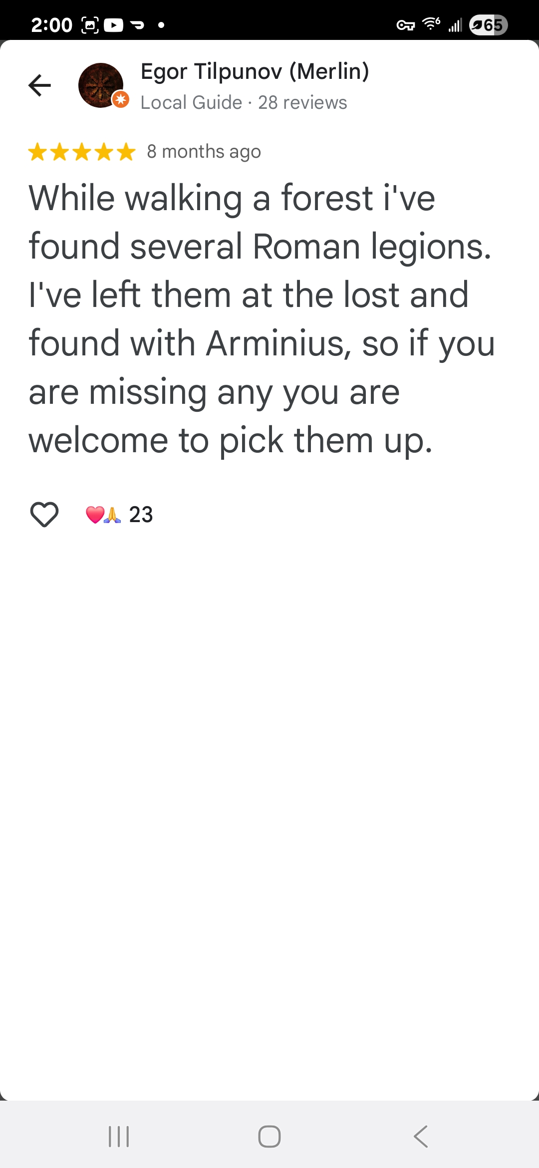This screenshot has height=1168, width=539.
Task: Click the five-star rating row
Action: [x=82, y=152]
